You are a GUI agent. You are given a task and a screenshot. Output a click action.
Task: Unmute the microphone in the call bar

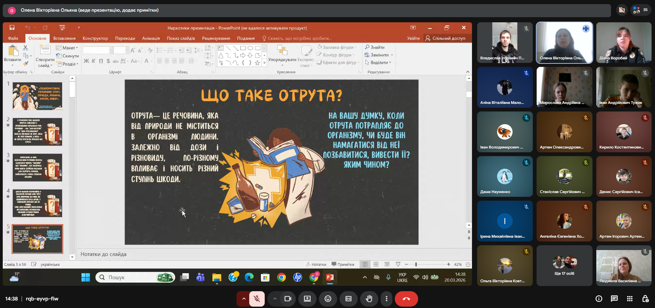(x=257, y=299)
